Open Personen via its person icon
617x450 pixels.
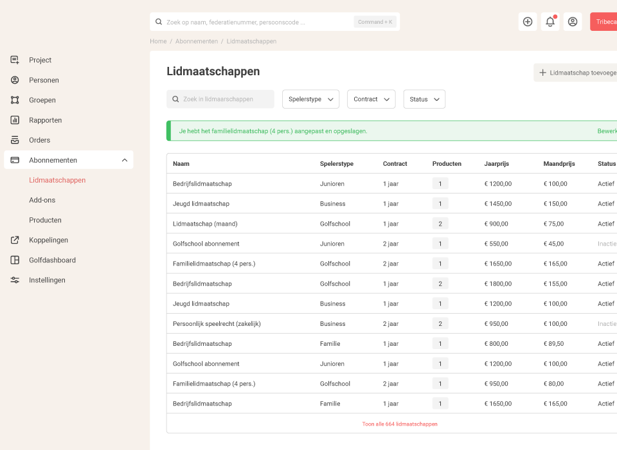pos(15,80)
